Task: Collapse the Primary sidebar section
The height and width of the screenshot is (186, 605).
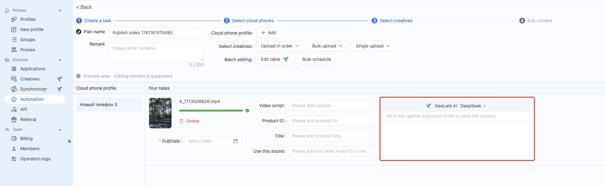Action: [60, 10]
